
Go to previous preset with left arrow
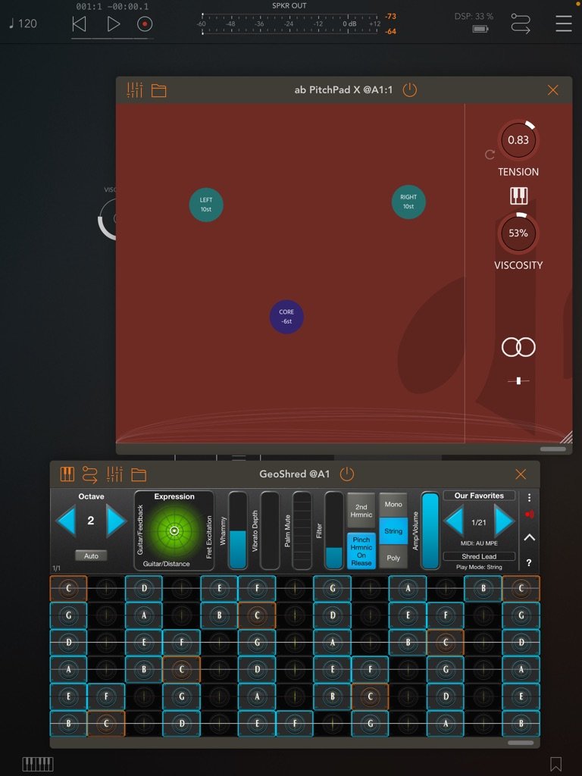pos(454,521)
